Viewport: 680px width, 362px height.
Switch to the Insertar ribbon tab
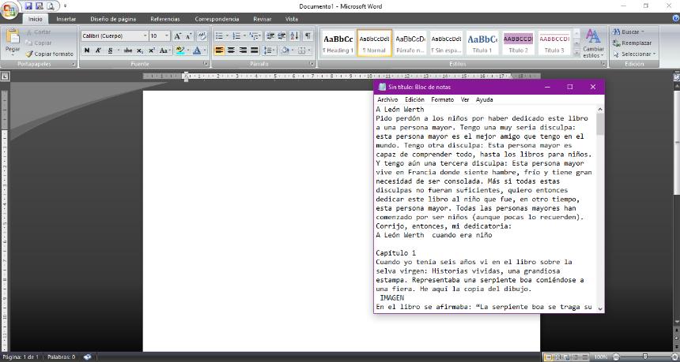pyautogui.click(x=66, y=18)
